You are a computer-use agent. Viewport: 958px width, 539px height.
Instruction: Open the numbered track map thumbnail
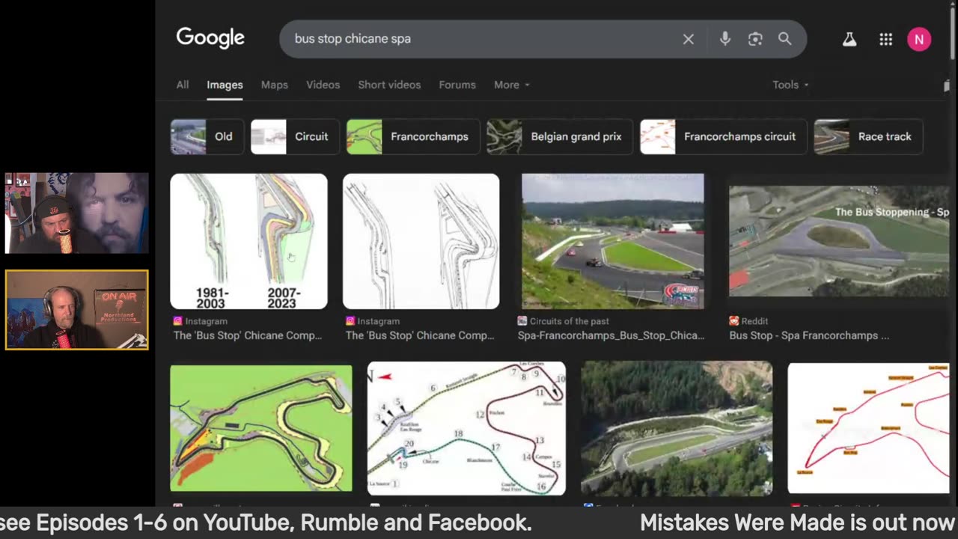click(466, 428)
